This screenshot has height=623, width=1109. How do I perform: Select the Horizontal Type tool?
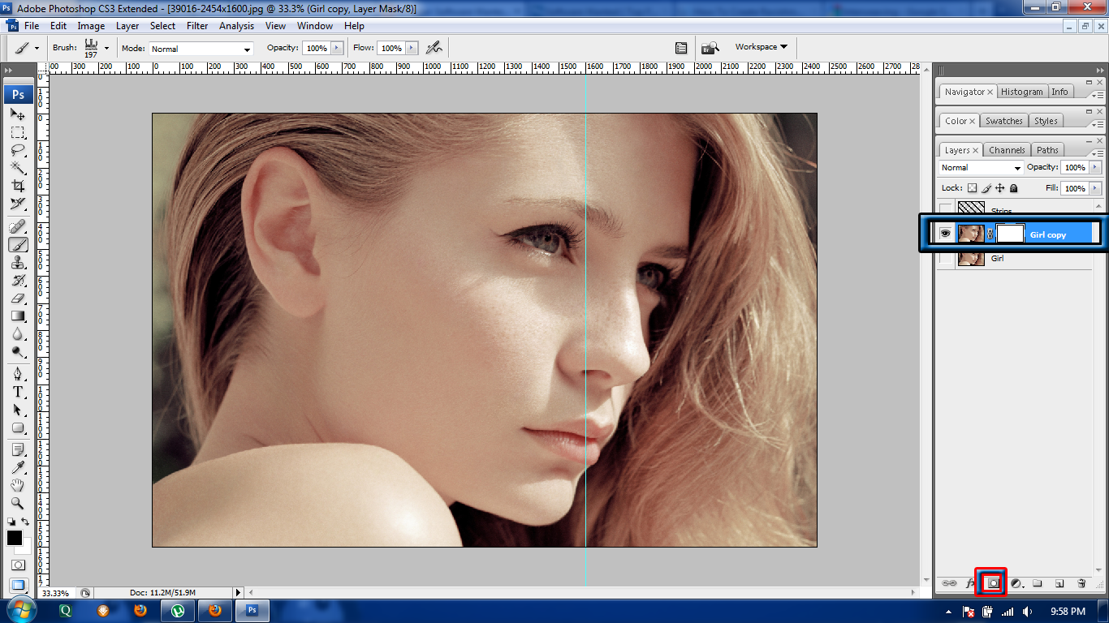click(18, 392)
